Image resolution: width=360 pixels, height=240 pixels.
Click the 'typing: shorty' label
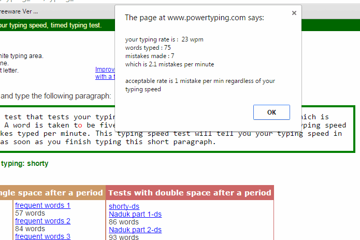(24, 163)
